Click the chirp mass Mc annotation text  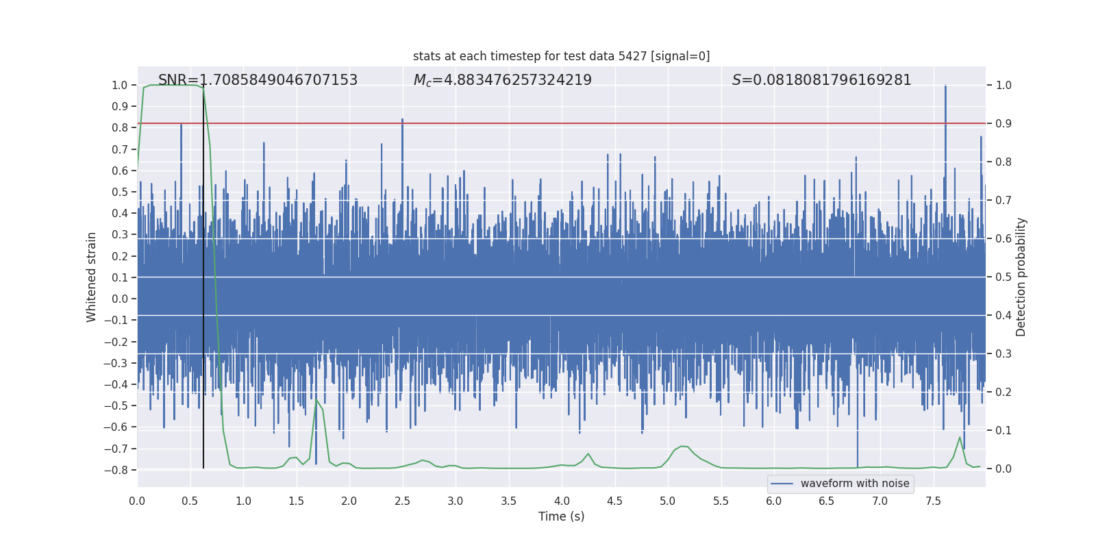(502, 80)
